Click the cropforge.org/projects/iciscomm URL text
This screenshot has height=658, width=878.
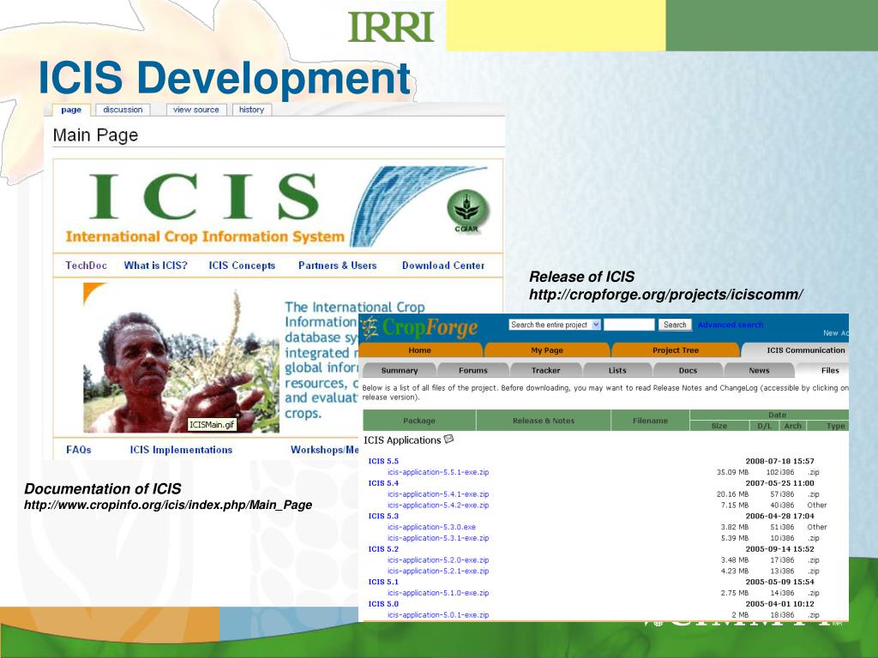(665, 295)
